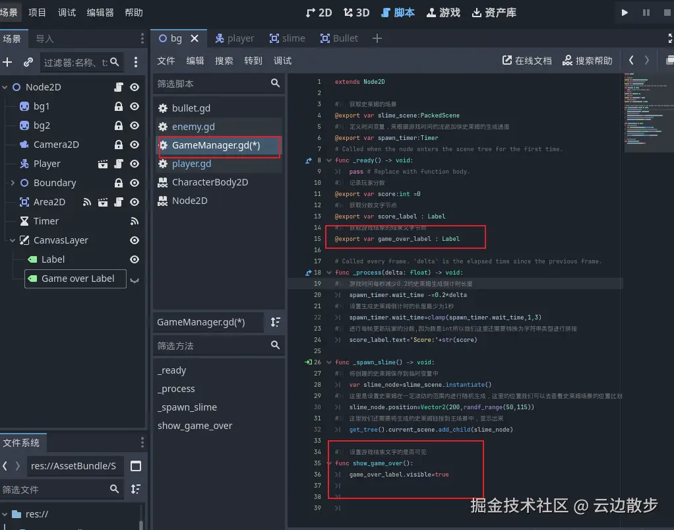The image size is (674, 530).
Task: Expand the Boundary node
Action: 13,183
